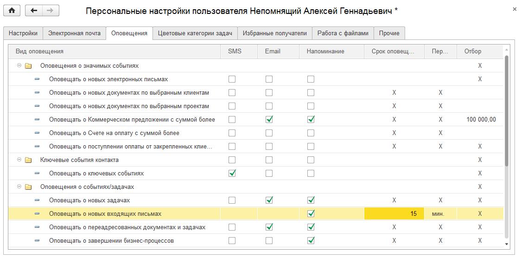Collapse the 'Оповещения о значимых событиях' group

click(19, 66)
